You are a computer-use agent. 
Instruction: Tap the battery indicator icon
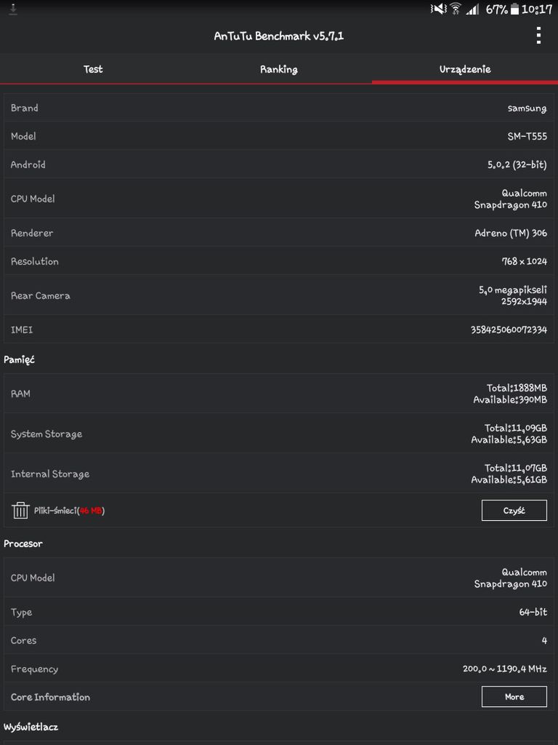(514, 9)
